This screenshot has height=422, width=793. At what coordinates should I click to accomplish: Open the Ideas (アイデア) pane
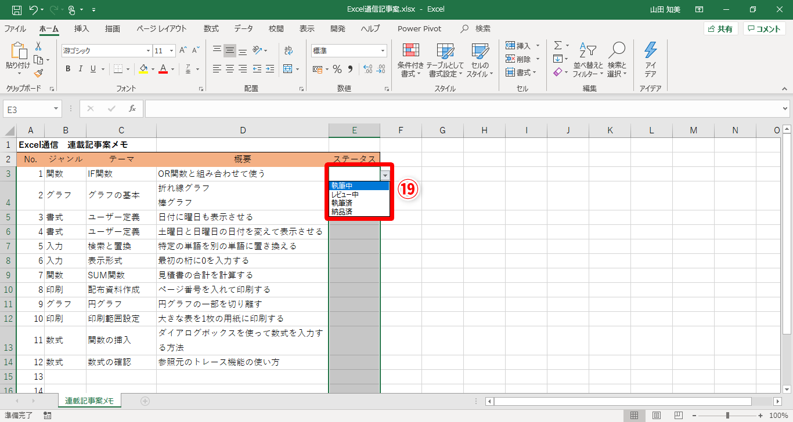[x=651, y=60]
